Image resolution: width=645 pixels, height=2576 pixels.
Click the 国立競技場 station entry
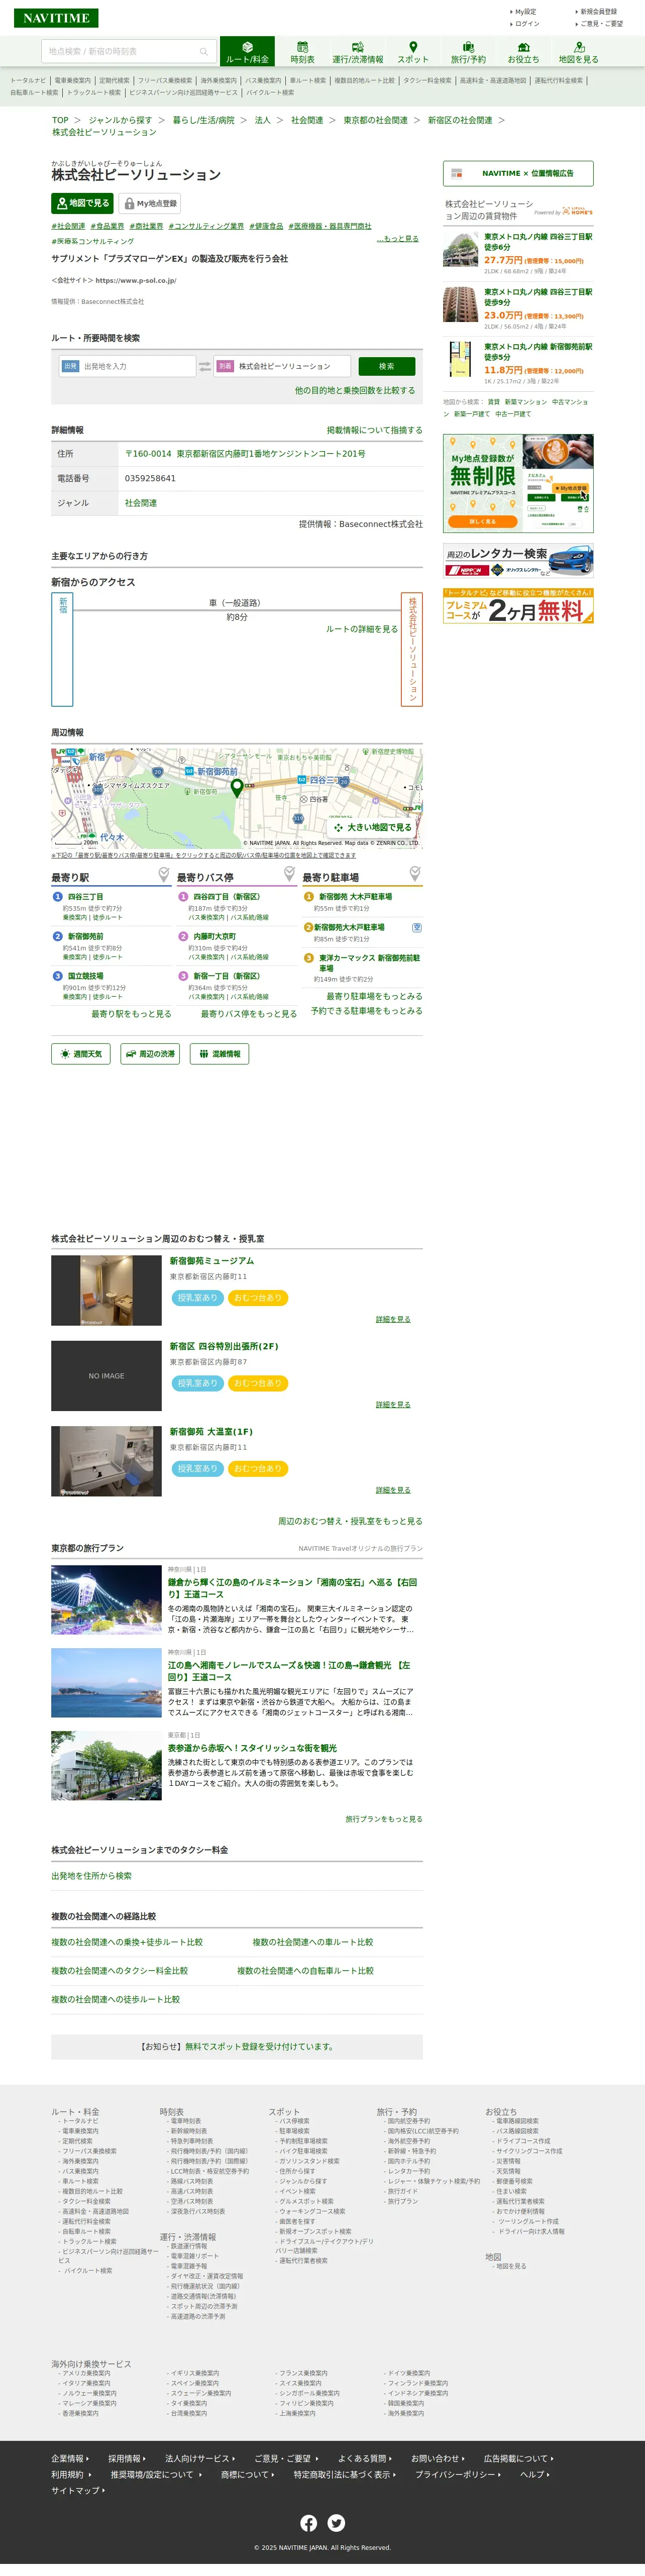(x=85, y=976)
